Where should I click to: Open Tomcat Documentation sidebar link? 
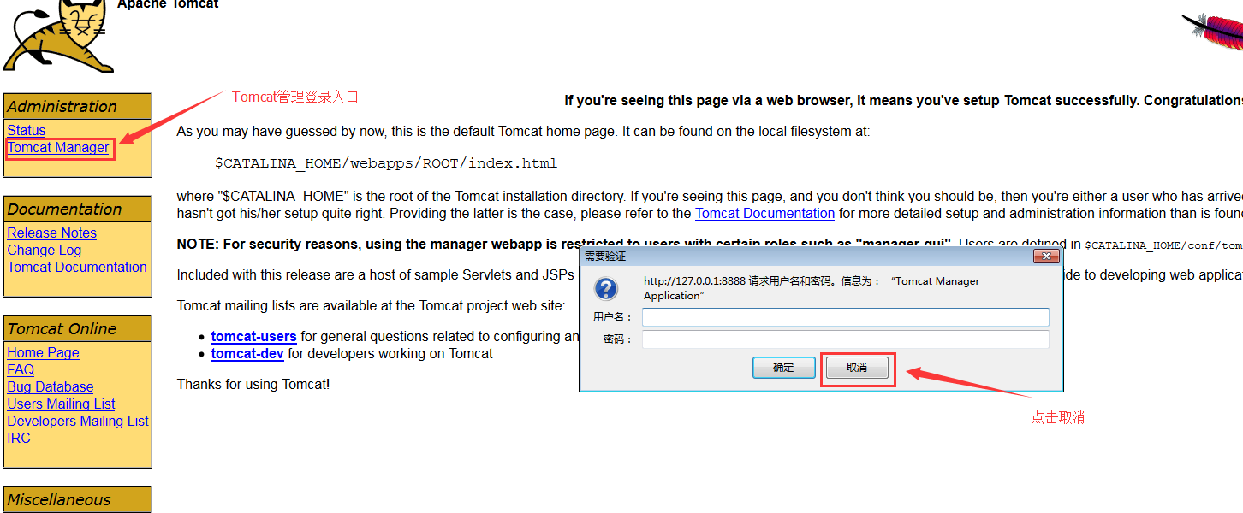click(x=77, y=268)
